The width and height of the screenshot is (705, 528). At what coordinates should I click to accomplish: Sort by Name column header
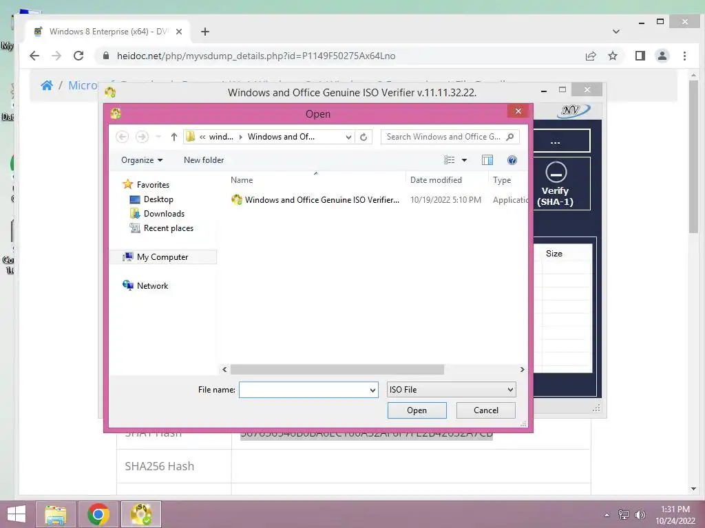[x=242, y=179]
